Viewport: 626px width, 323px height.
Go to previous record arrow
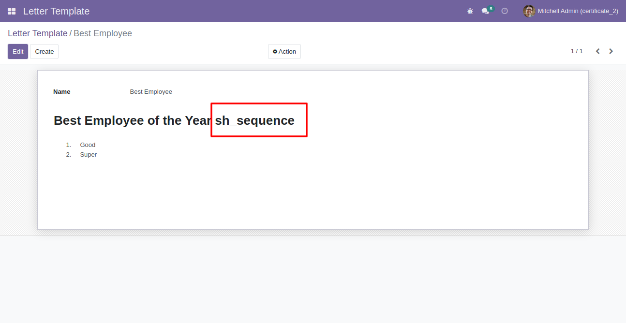597,51
